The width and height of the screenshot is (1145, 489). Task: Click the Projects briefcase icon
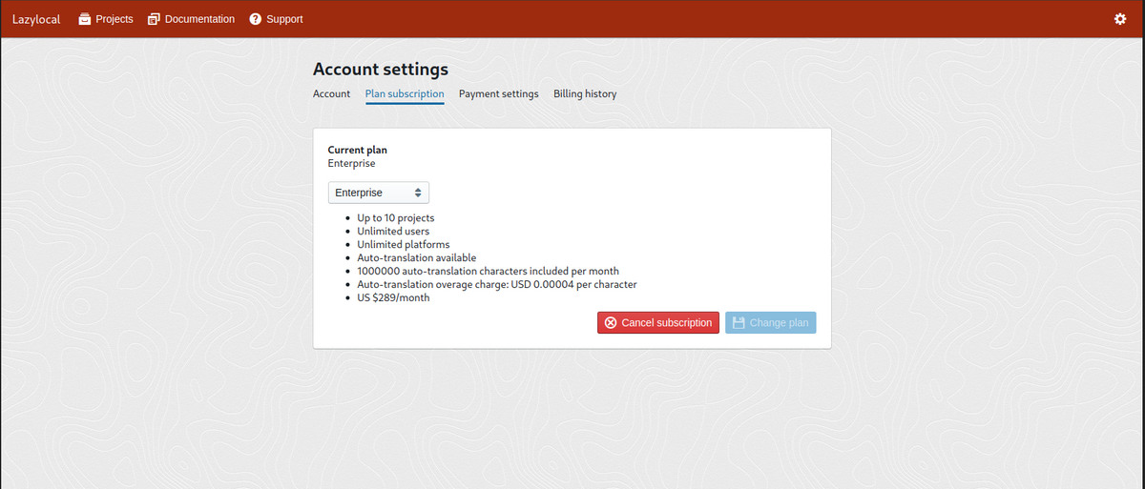tap(84, 19)
